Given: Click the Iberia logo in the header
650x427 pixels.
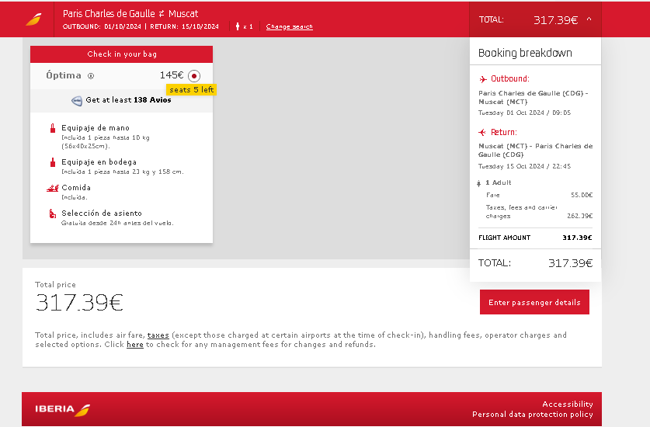Looking at the screenshot, I should pos(33,19).
